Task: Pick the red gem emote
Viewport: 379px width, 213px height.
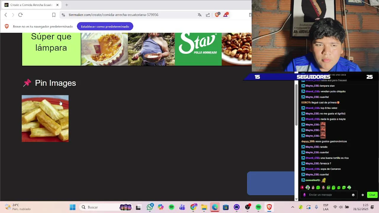Action: coord(302,188)
